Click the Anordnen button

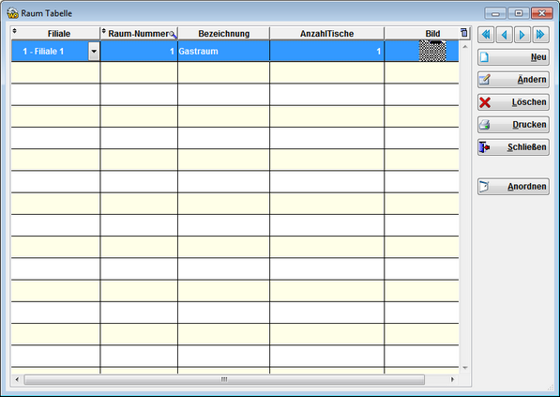(x=513, y=187)
